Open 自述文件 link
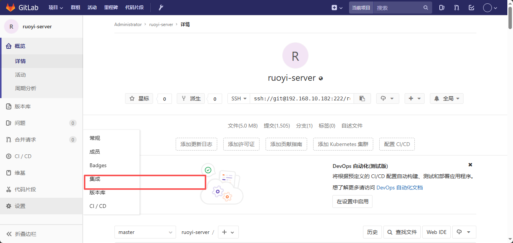 tap(352, 126)
